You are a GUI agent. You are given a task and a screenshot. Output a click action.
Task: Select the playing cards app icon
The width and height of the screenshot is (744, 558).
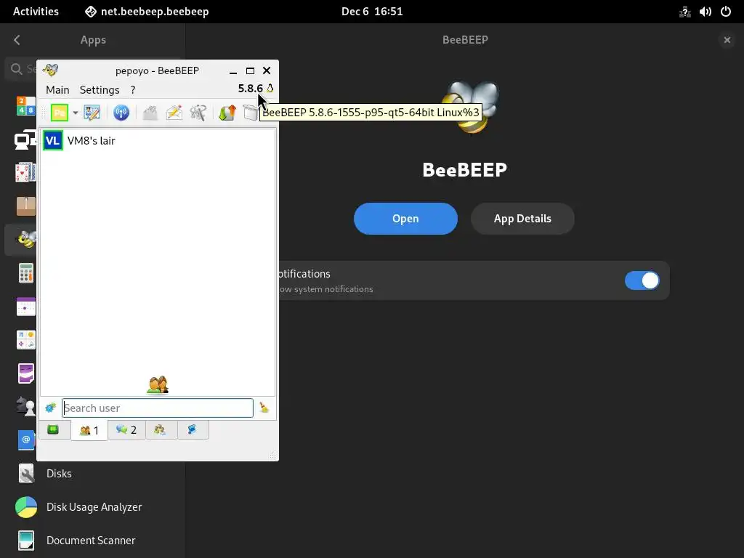(x=25, y=173)
